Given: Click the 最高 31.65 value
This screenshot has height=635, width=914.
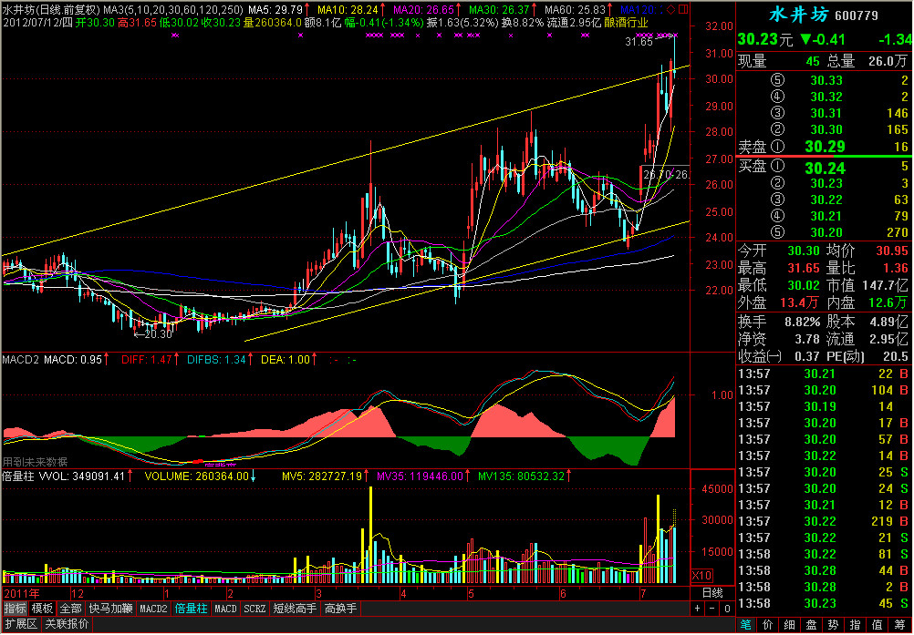Looking at the screenshot, I should click(x=804, y=269).
